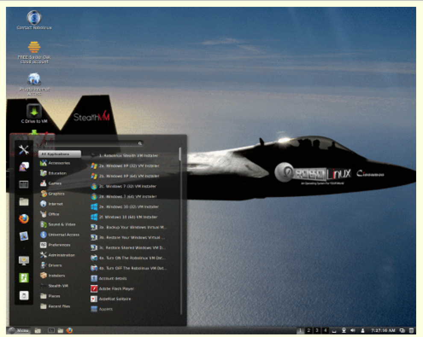Expand the Administration category
Image resolution: width=423 pixels, height=337 pixels.
(x=61, y=255)
